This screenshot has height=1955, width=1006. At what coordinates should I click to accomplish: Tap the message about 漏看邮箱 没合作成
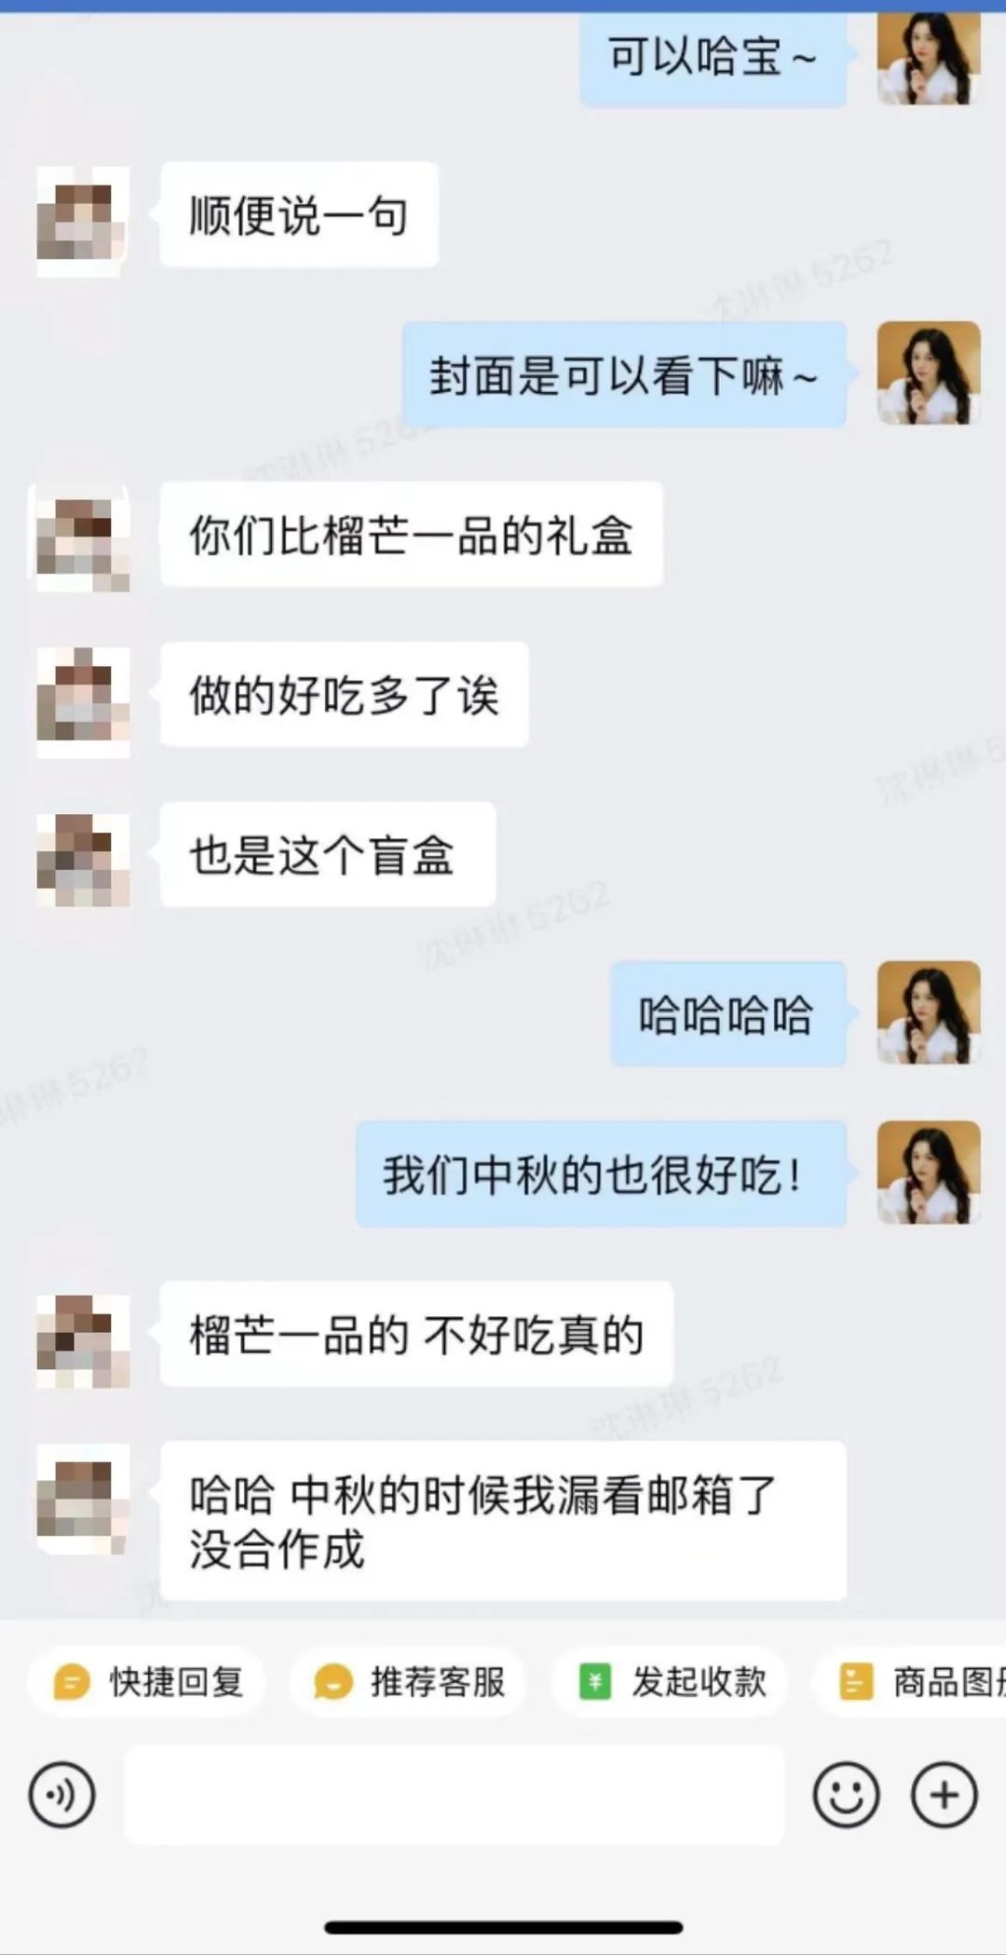tap(503, 1520)
